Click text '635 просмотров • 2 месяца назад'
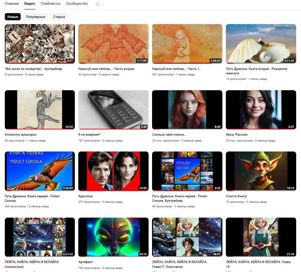 coord(27,206)
